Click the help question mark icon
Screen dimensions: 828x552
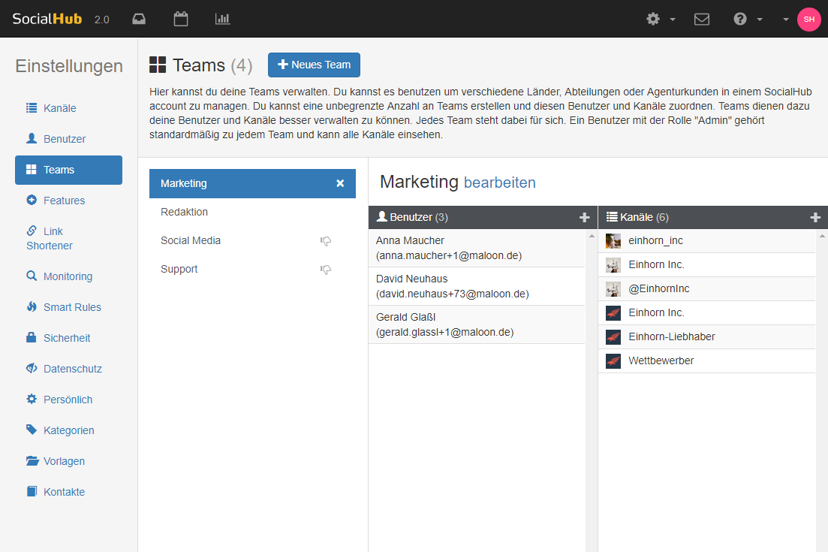740,20
